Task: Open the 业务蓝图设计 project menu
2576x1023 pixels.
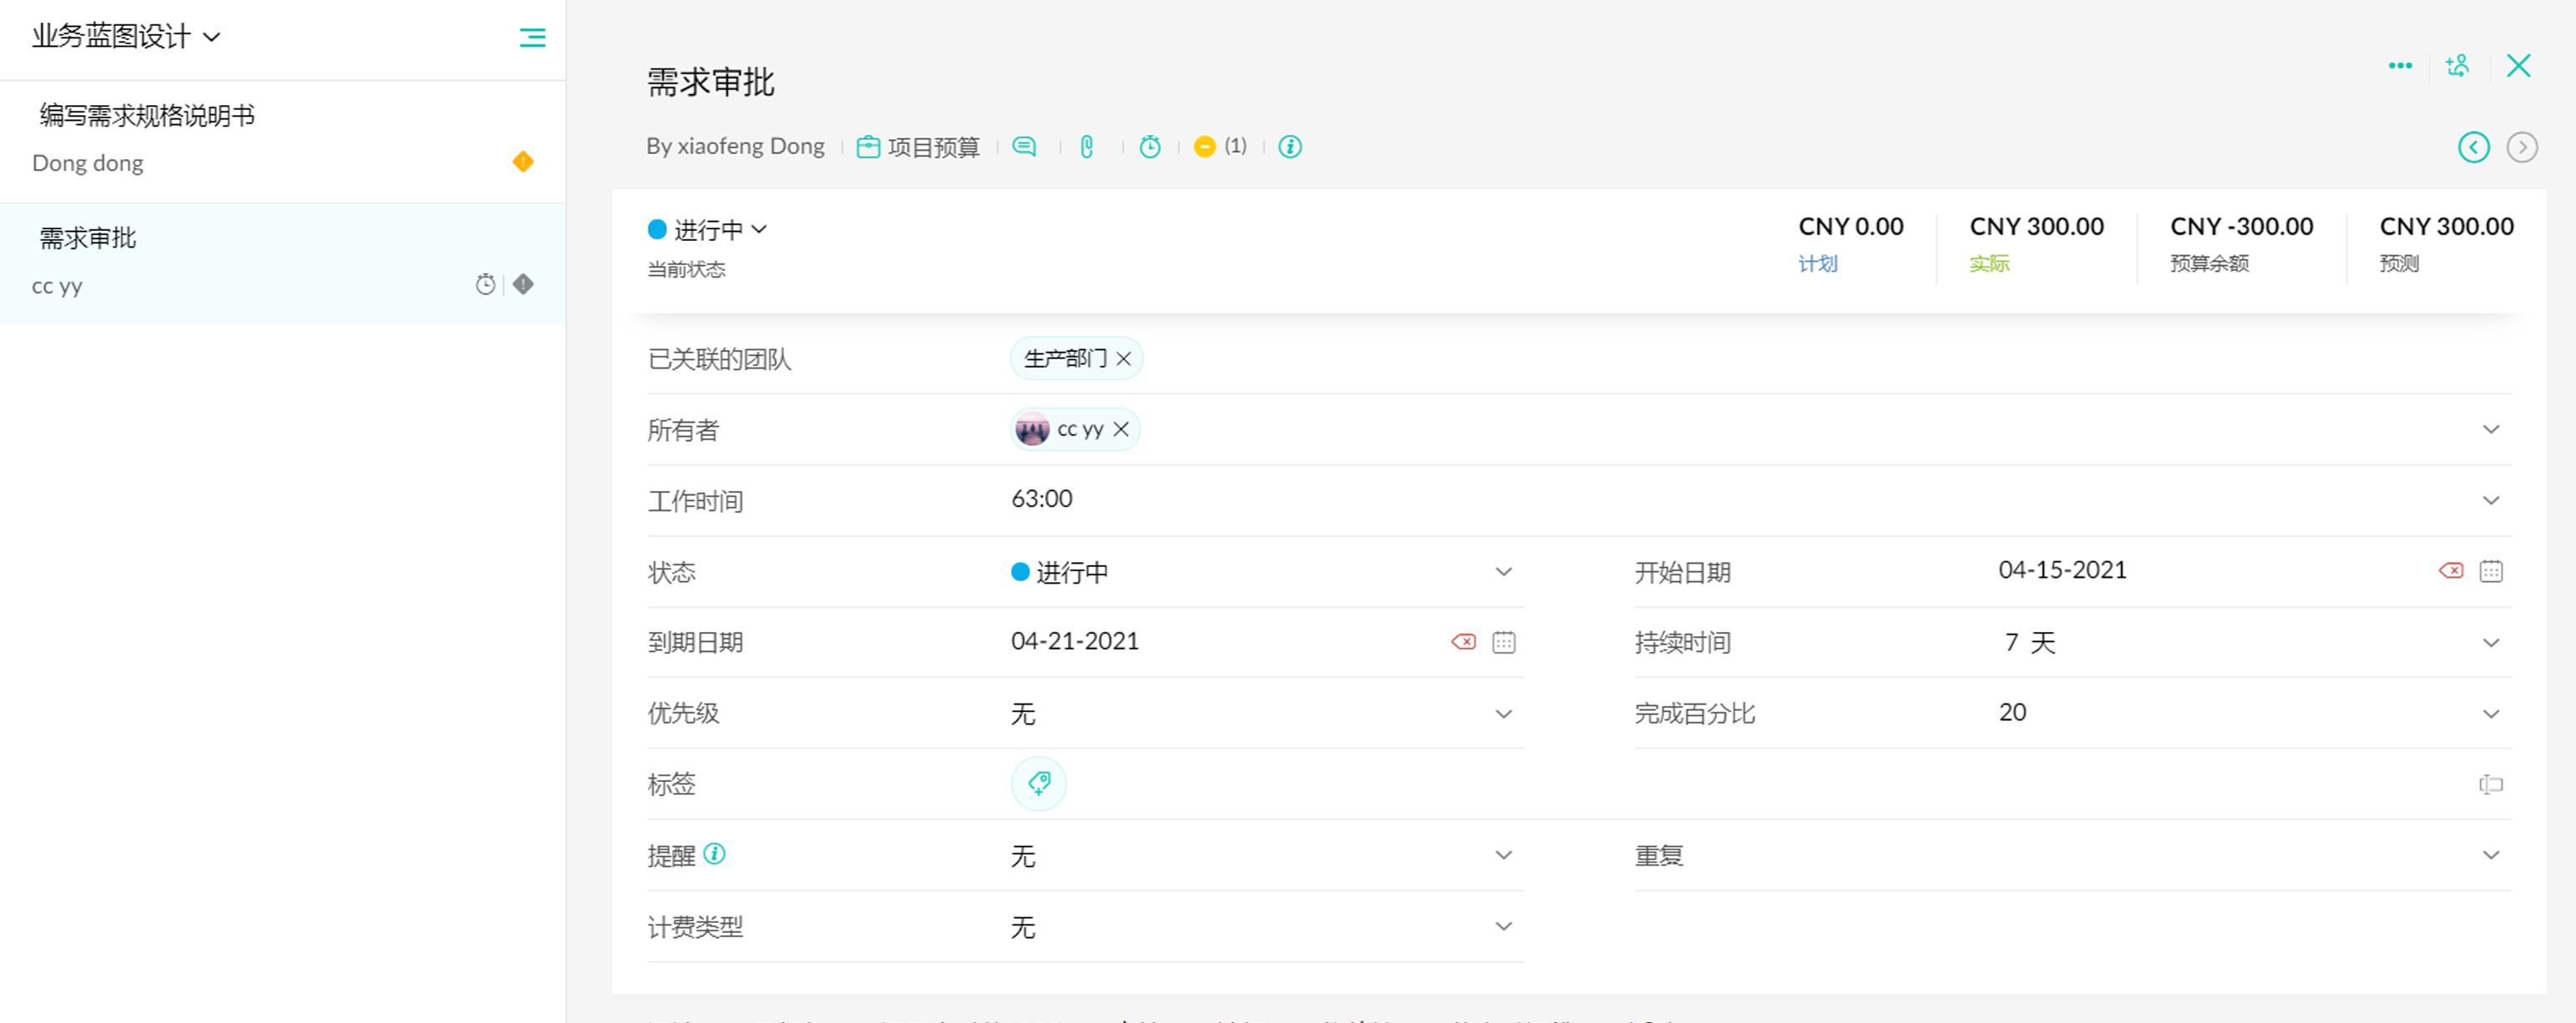Action: click(x=126, y=37)
